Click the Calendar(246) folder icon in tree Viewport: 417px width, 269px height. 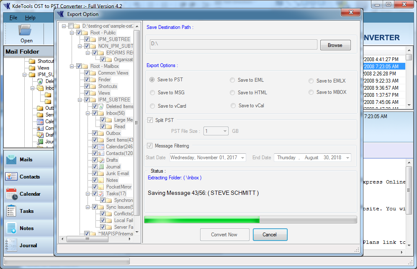[x=101, y=147]
